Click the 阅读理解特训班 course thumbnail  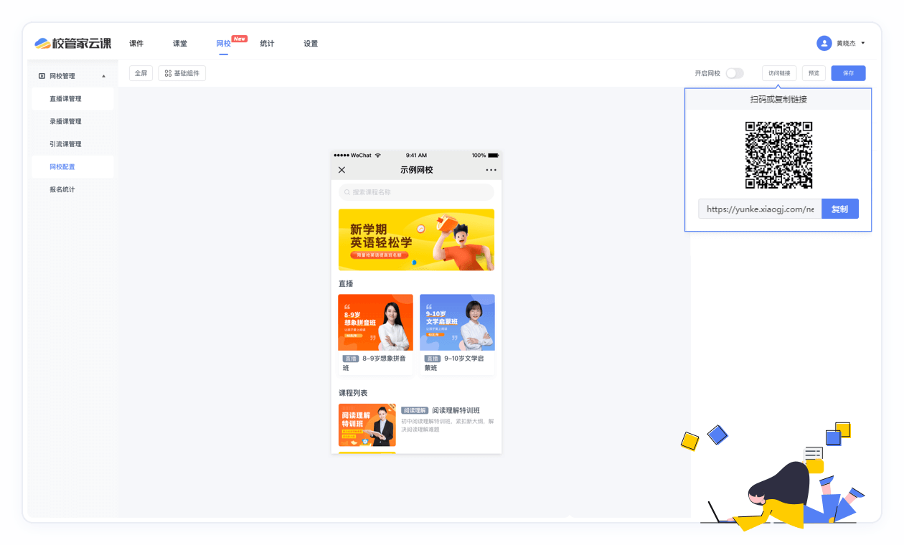(367, 425)
